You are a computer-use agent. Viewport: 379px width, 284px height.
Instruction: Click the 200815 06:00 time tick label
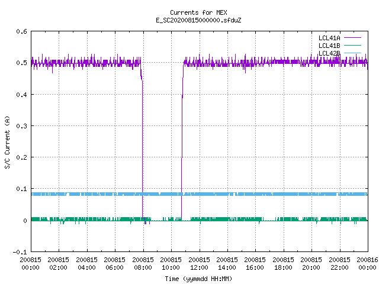(x=114, y=263)
